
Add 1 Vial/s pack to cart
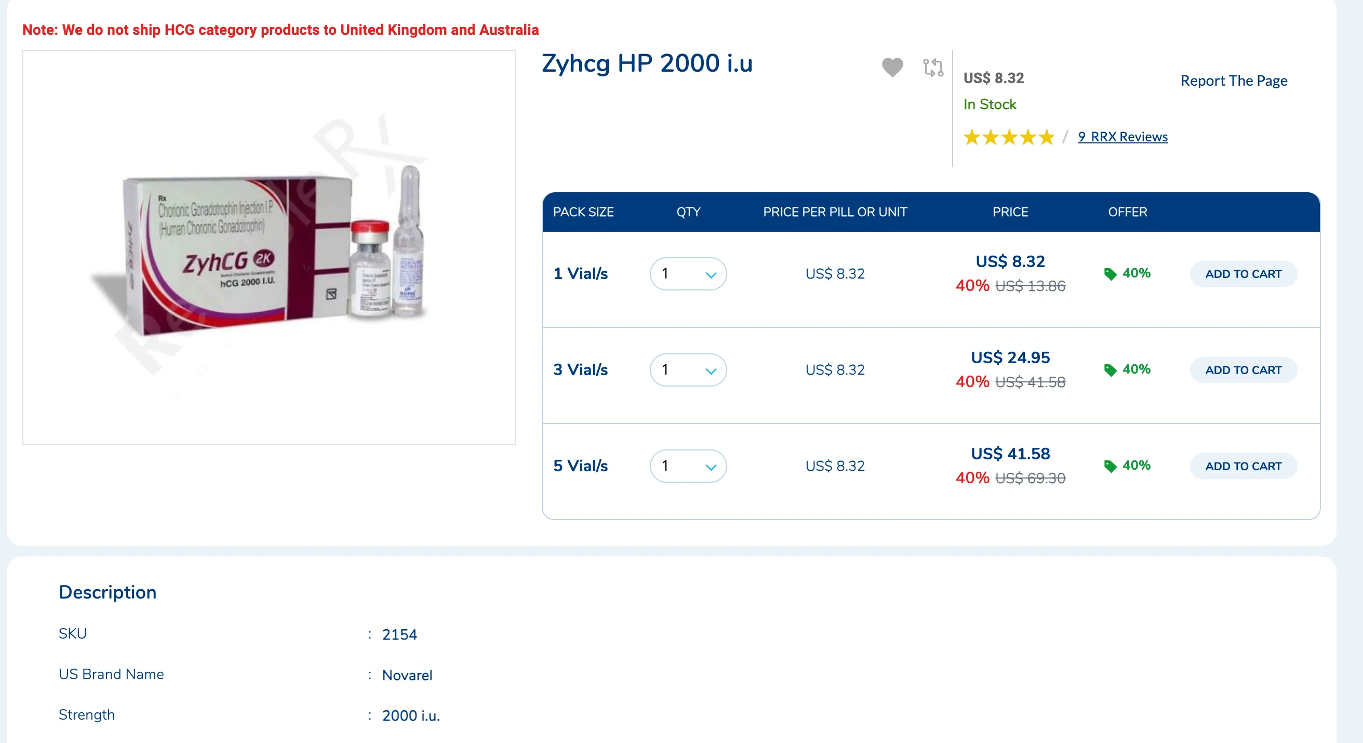pyautogui.click(x=1243, y=274)
